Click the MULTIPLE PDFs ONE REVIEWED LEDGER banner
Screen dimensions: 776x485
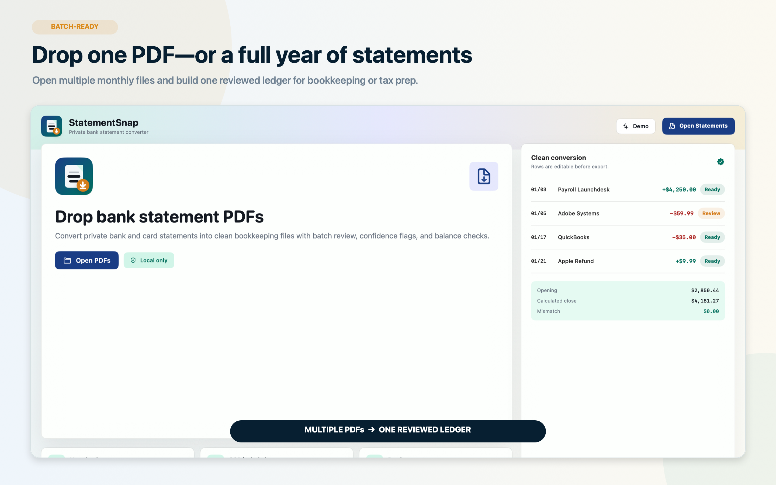click(x=388, y=431)
